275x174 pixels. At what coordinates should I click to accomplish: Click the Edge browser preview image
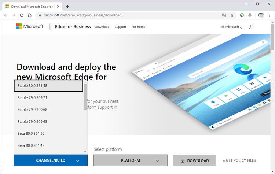201,82
